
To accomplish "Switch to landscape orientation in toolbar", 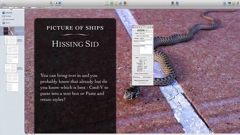I will (60, 3).
